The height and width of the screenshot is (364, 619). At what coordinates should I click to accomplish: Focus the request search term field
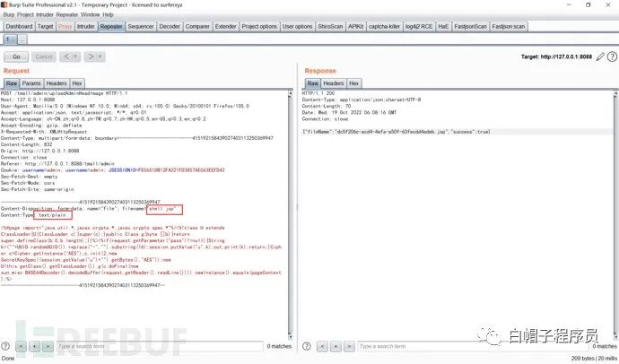pos(160,346)
